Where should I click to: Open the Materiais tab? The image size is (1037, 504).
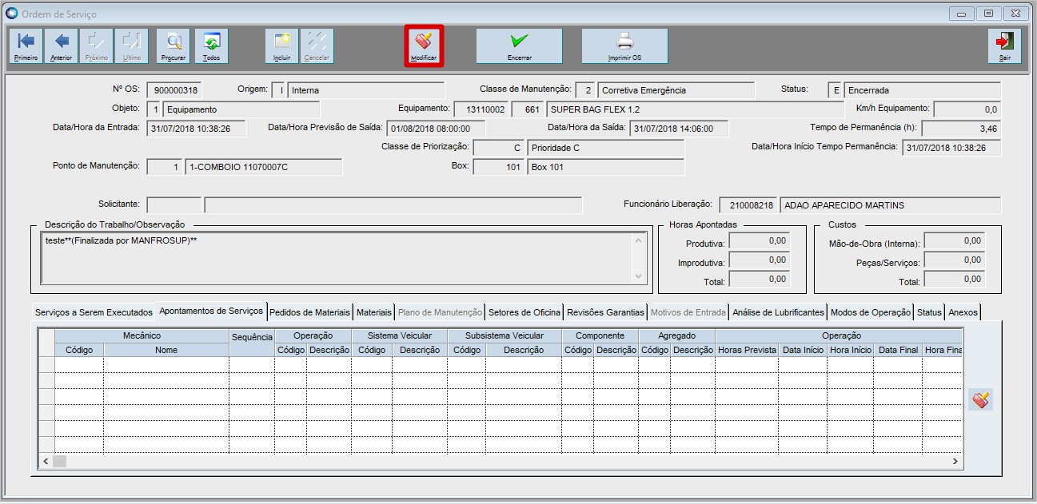tap(374, 312)
